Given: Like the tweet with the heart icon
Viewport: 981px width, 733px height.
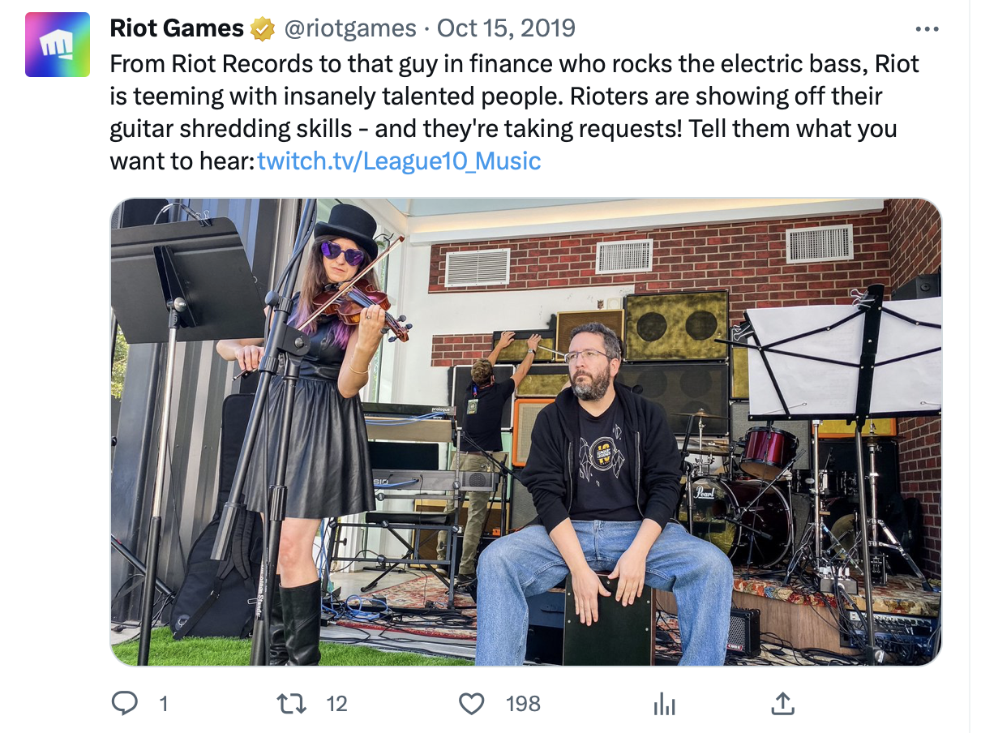Looking at the screenshot, I should [x=472, y=703].
